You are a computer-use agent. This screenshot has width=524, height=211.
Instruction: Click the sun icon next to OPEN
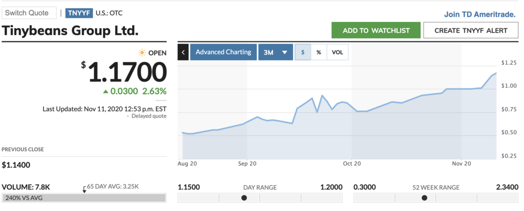tap(141, 53)
